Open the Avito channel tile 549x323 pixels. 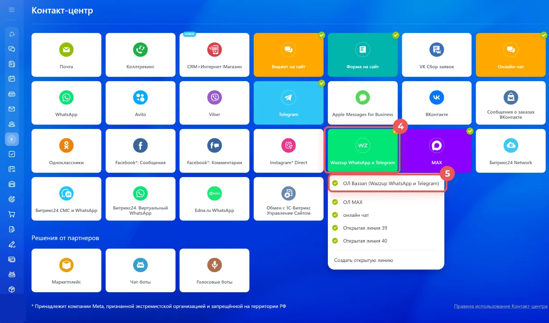click(x=140, y=103)
